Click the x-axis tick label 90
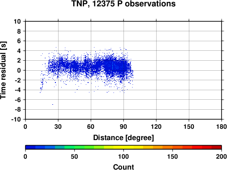The width and height of the screenshot is (227, 170). (x=123, y=126)
